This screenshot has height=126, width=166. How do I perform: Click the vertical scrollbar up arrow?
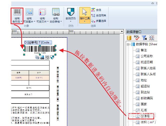point(122,31)
